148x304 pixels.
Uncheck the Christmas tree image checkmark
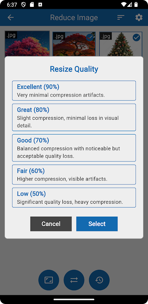point(136,37)
